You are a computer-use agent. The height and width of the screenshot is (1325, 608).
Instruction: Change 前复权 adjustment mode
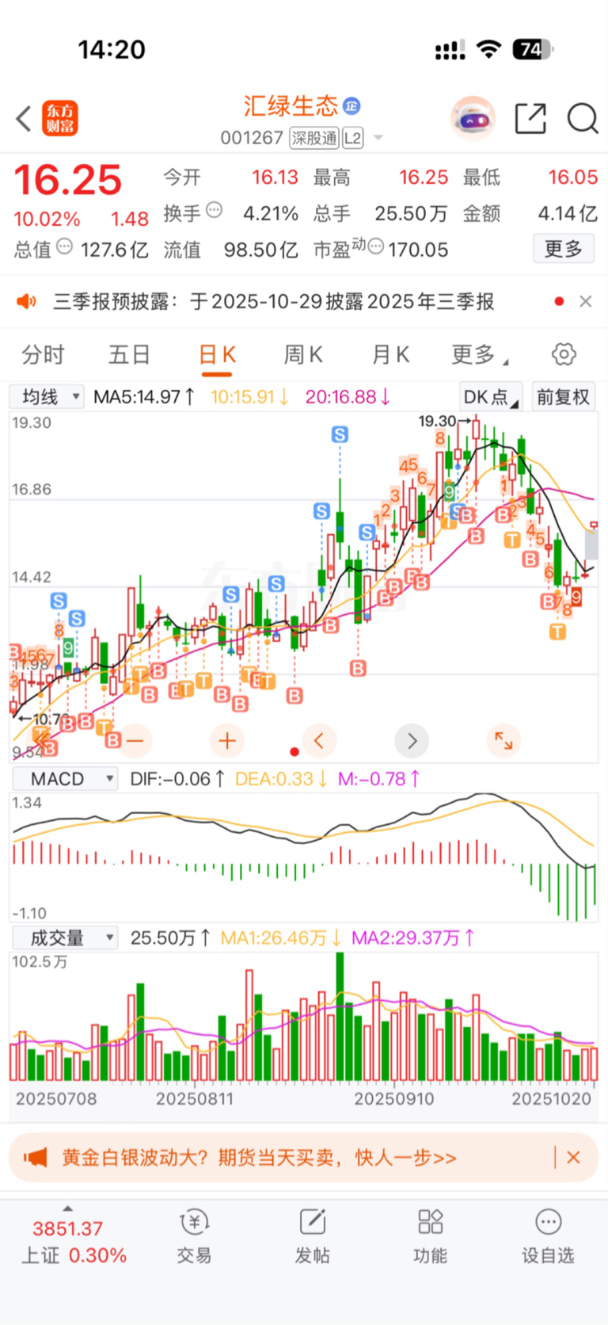564,396
